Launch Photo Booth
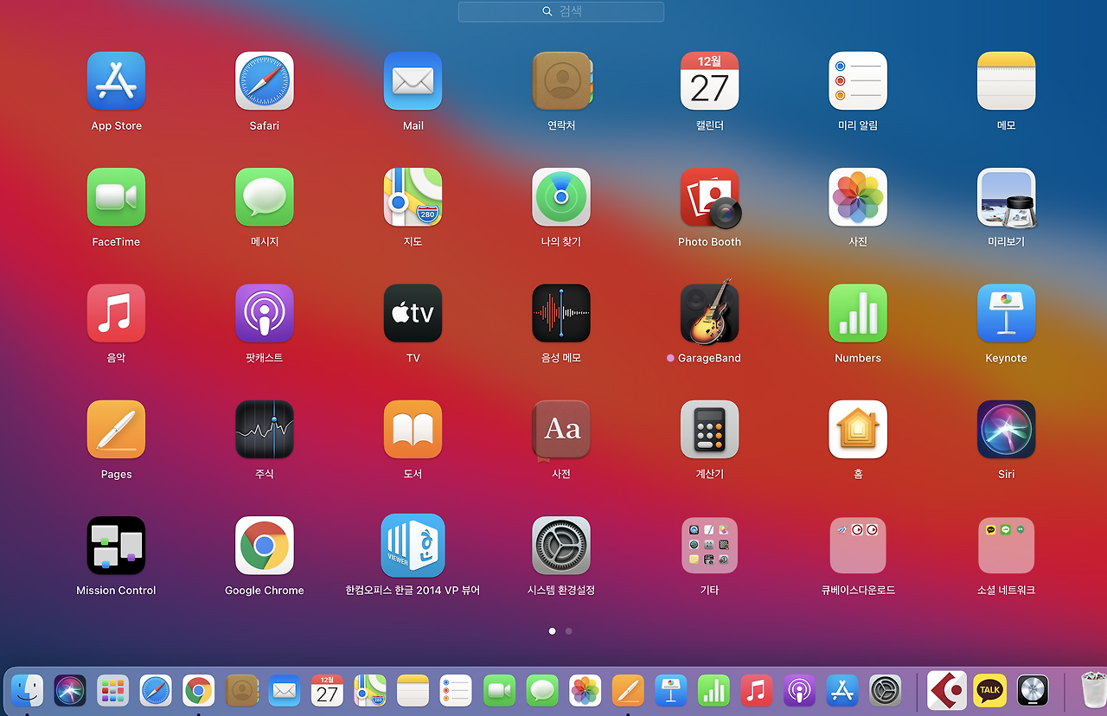1107x716 pixels. pyautogui.click(x=710, y=197)
